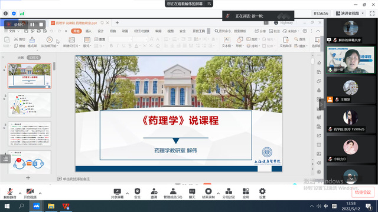Open breakout discussion groups

[229, 193]
